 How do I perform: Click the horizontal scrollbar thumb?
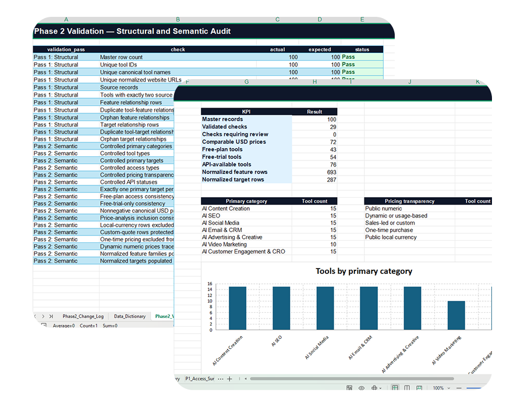click(352, 379)
